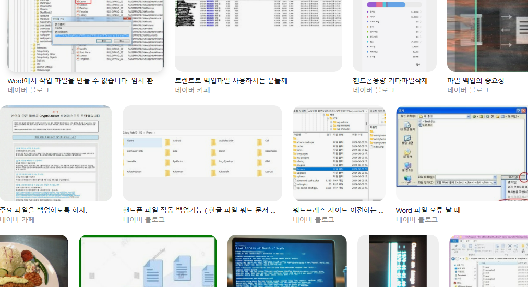Open the phone storage usage chart thumbnail

[x=394, y=35]
